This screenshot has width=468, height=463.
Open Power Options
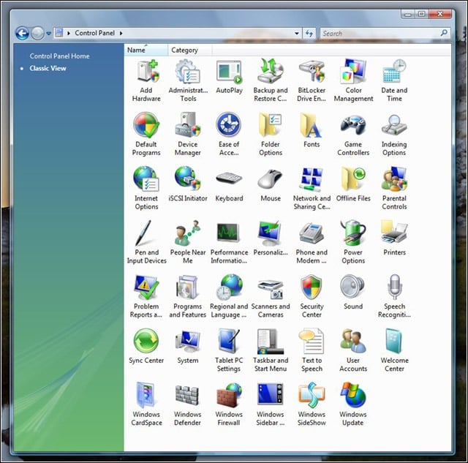(353, 242)
